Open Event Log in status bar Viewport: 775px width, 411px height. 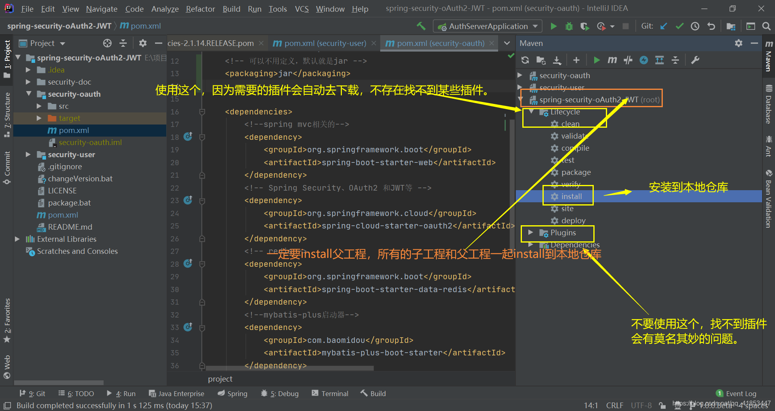[x=736, y=394]
